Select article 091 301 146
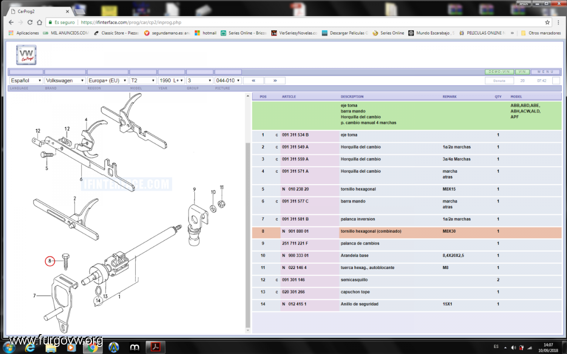The image size is (567, 354). click(x=293, y=280)
